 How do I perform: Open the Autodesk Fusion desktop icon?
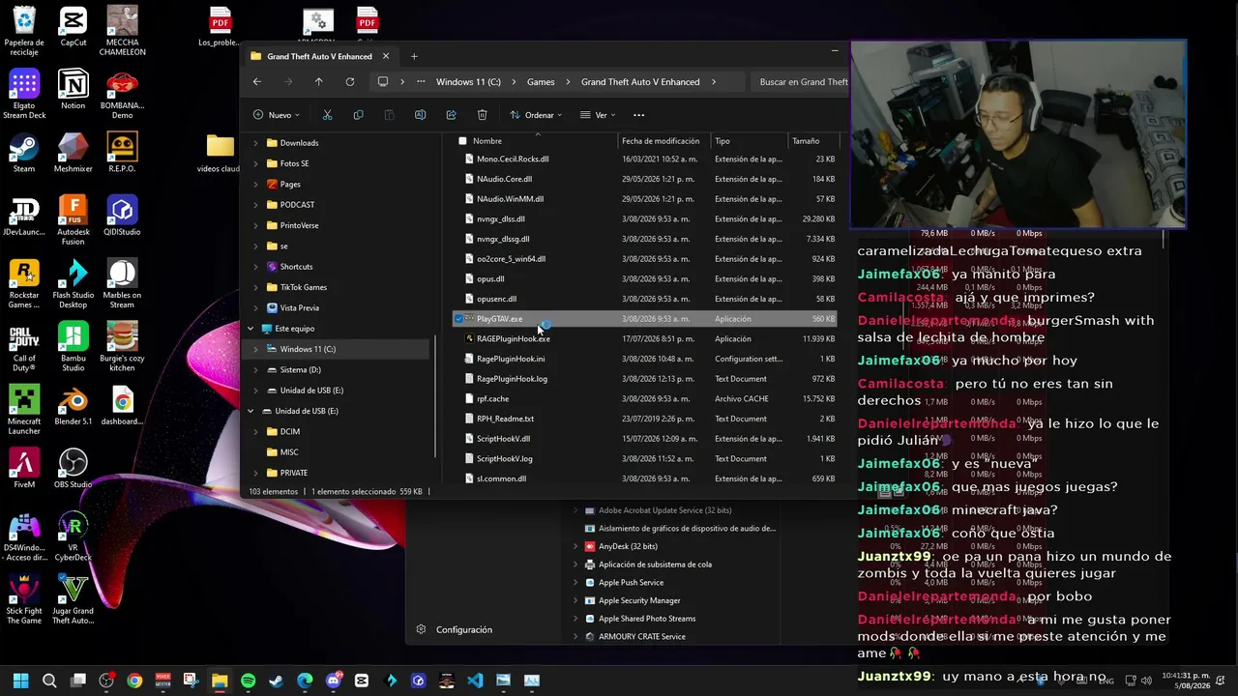point(73,220)
